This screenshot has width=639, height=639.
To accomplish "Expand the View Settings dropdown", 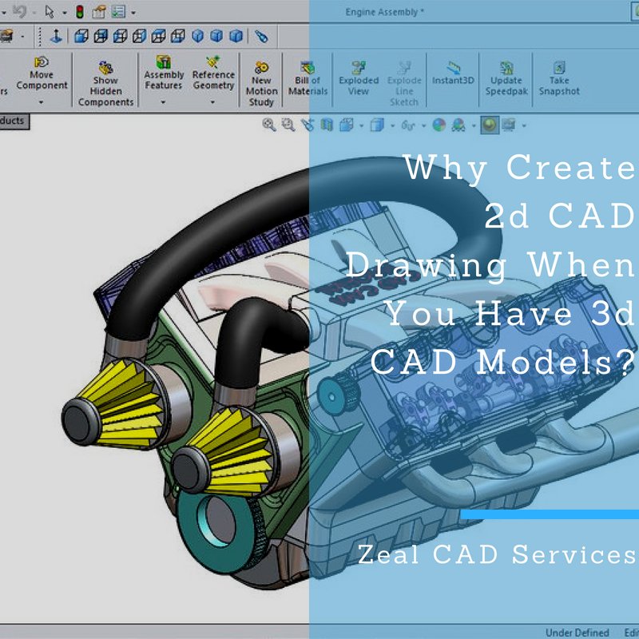I will point(522,125).
